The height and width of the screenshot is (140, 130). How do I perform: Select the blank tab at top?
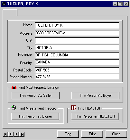point(10,13)
